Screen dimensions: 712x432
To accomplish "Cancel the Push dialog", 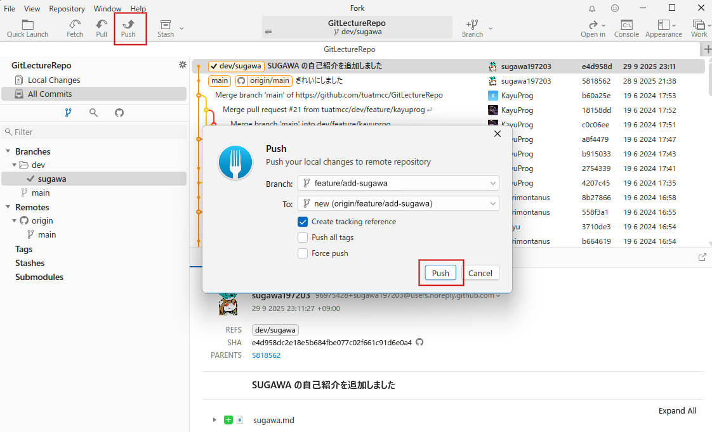I will point(480,273).
